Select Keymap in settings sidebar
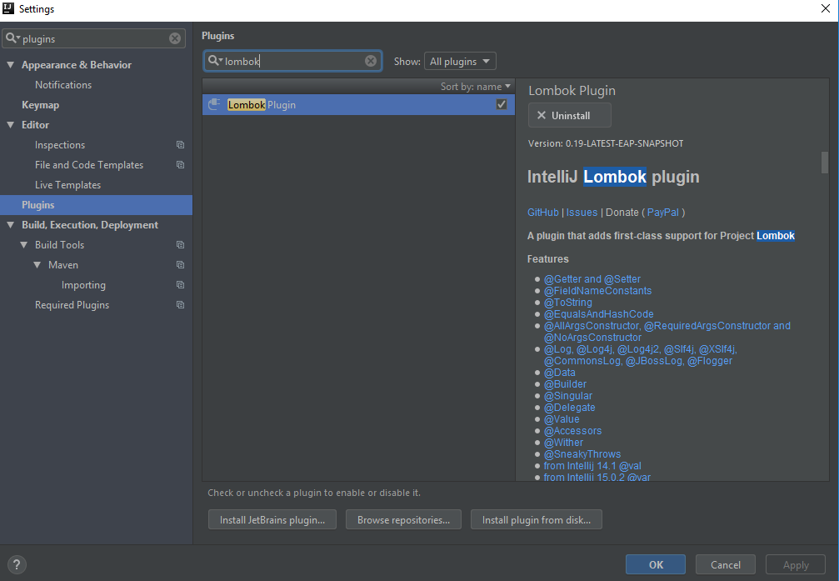Viewport: 839px width, 581px height. click(40, 105)
